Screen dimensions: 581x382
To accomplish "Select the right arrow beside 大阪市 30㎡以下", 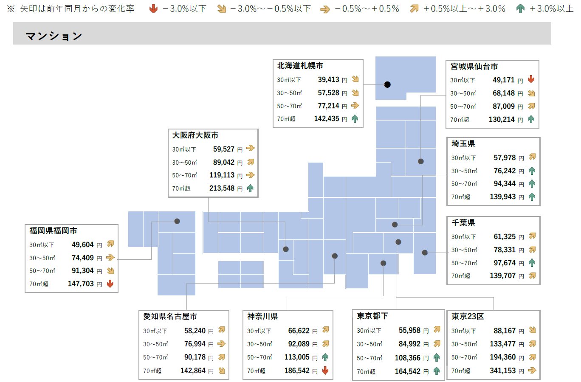I will coord(250,148).
